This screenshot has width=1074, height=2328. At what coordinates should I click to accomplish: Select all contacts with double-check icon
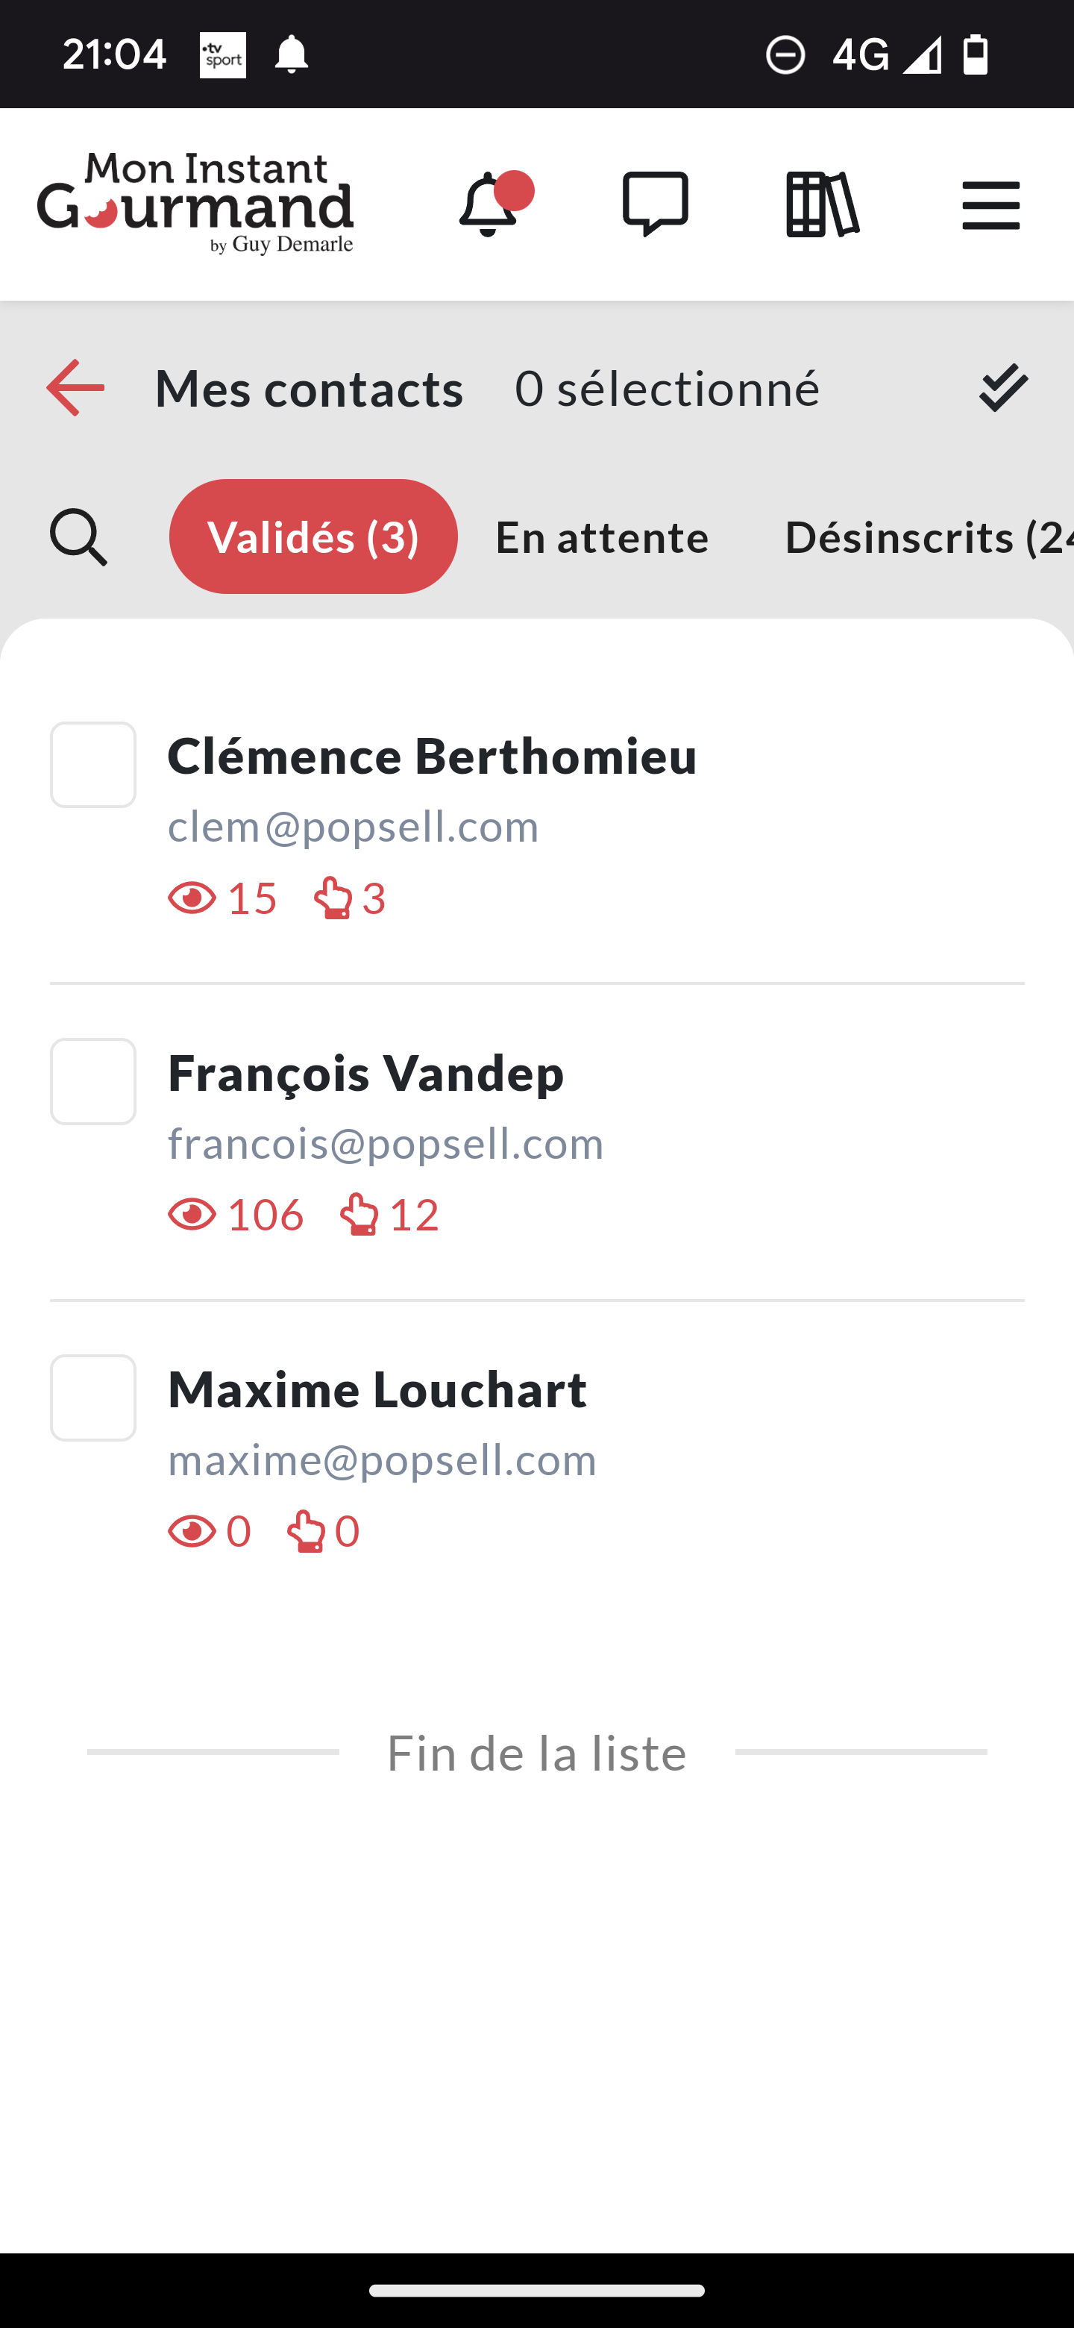[x=1002, y=388]
